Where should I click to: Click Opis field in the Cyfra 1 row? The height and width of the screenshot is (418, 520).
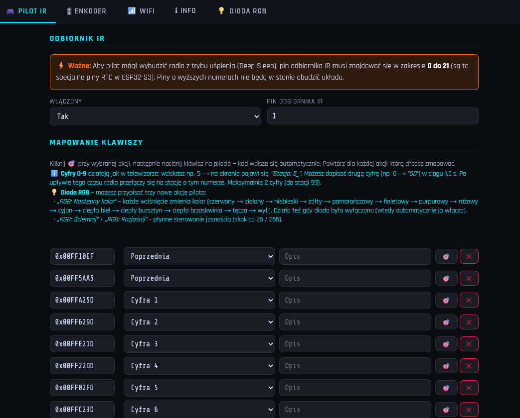pos(355,300)
